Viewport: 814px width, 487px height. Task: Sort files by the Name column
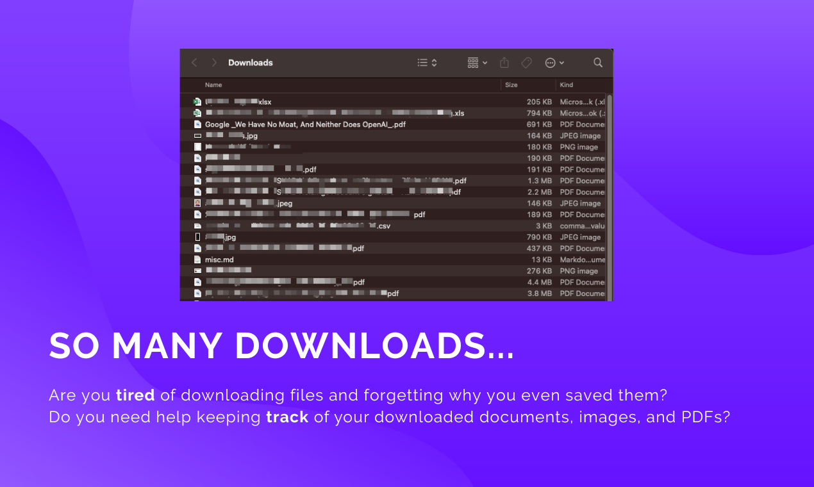pos(213,85)
